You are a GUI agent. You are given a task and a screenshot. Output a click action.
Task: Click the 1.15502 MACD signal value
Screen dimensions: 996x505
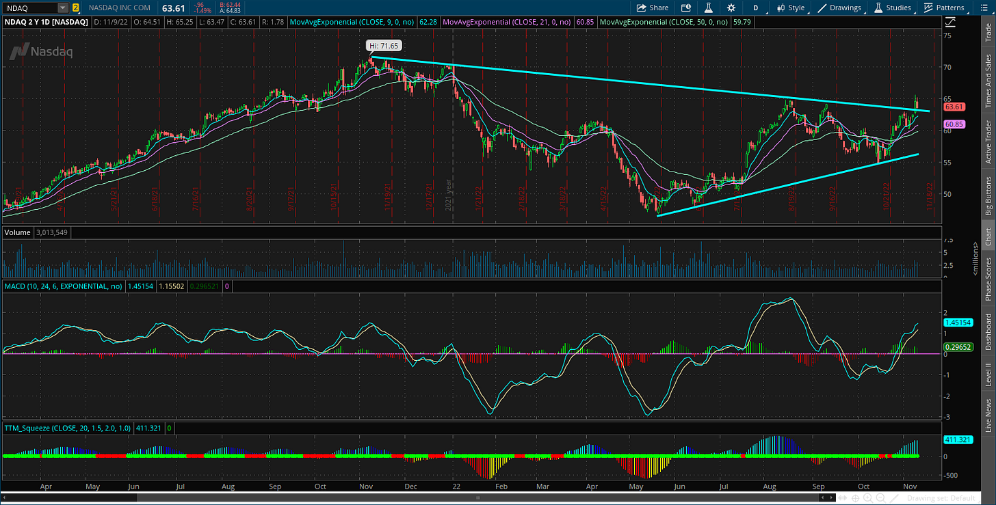point(173,286)
